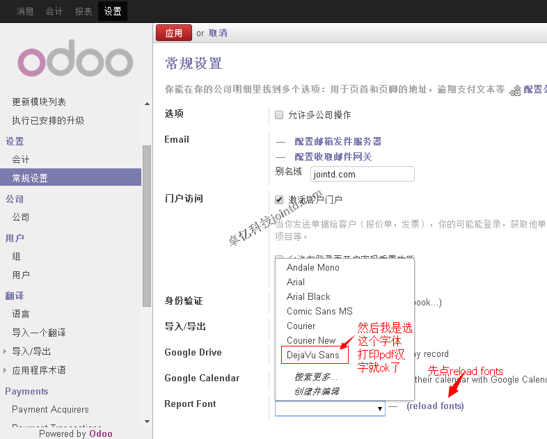Open the 消息 top menu

(25, 11)
